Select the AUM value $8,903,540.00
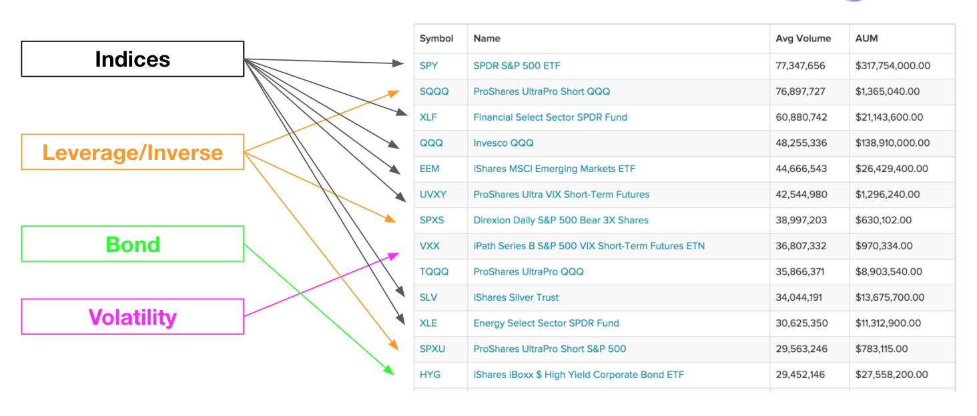This screenshot has height=416, width=977. point(889,272)
